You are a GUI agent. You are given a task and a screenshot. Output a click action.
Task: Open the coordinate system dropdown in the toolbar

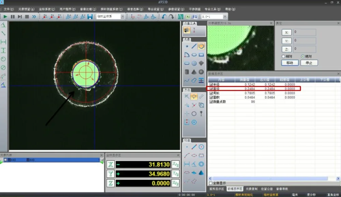[122, 16]
